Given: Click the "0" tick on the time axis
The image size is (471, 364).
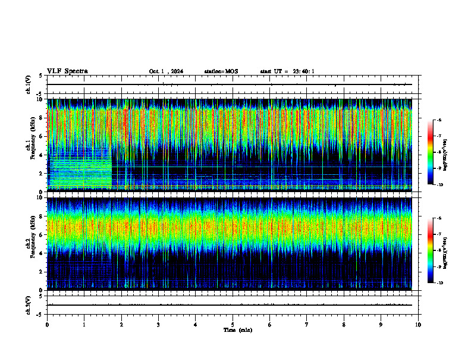Looking at the screenshot, I should click(47, 325).
